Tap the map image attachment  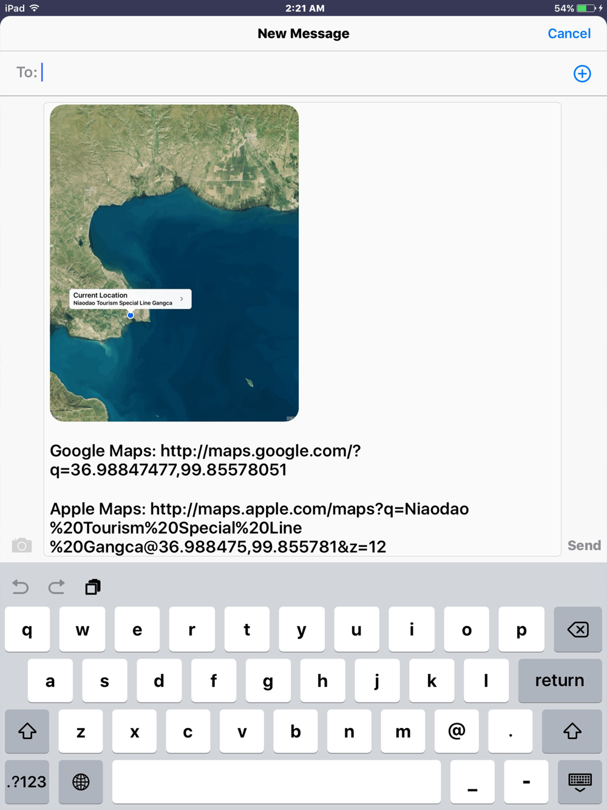point(174,263)
